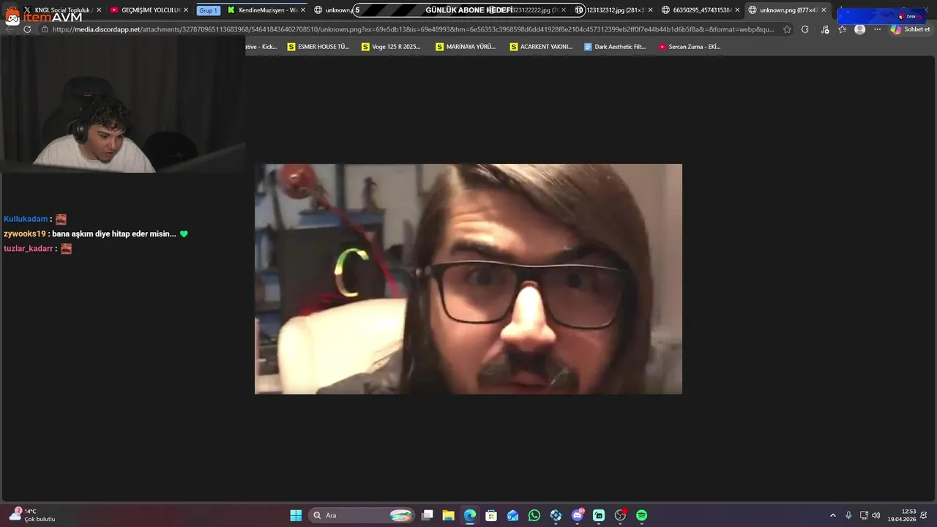
Task: Open the browser profile avatar
Action: [x=859, y=29]
